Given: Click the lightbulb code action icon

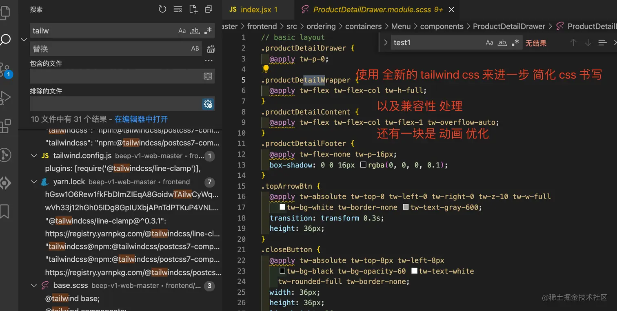Looking at the screenshot, I should 266,68.
